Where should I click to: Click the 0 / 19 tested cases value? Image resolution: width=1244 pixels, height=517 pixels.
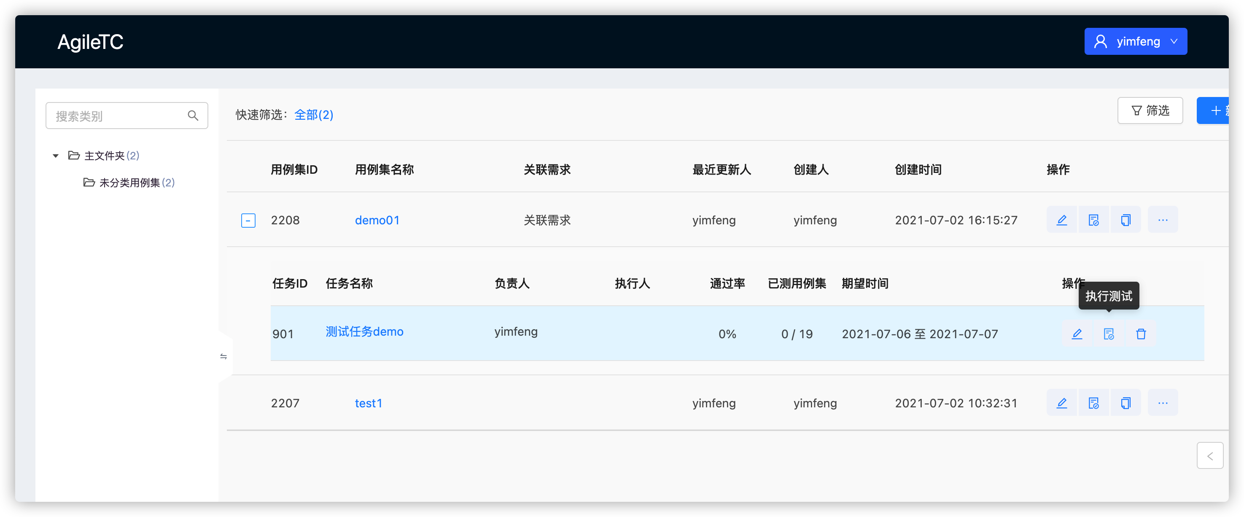click(x=797, y=334)
